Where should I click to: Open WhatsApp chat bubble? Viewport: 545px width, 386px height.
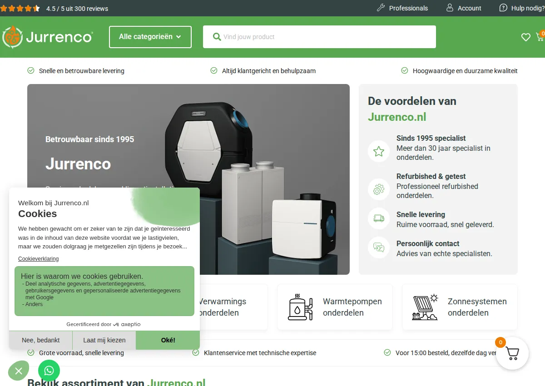click(49, 371)
